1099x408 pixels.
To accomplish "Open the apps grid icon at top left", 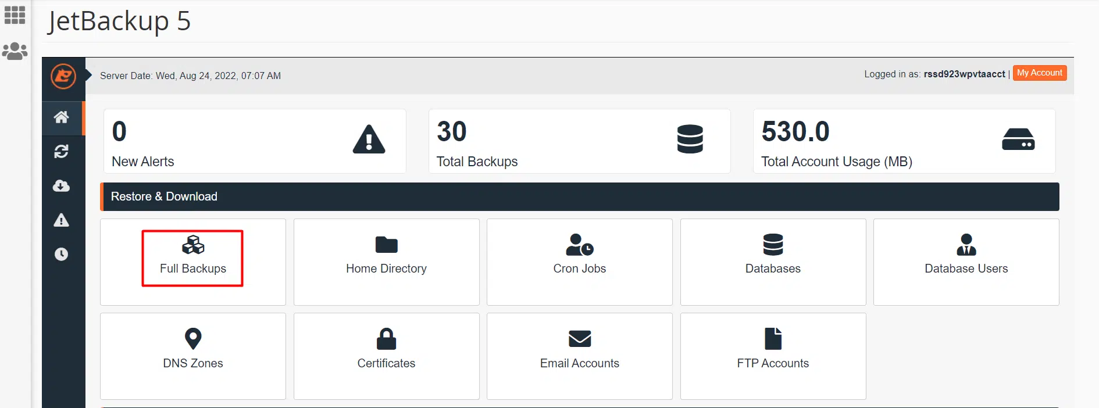I will pos(15,15).
